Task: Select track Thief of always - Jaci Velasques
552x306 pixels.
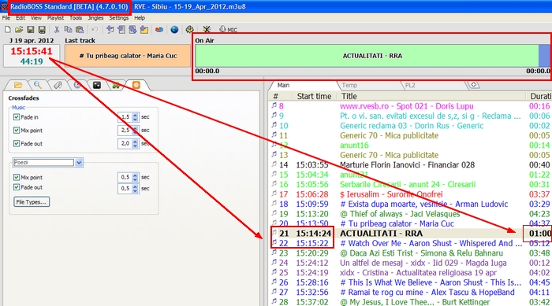Action: tap(411, 214)
